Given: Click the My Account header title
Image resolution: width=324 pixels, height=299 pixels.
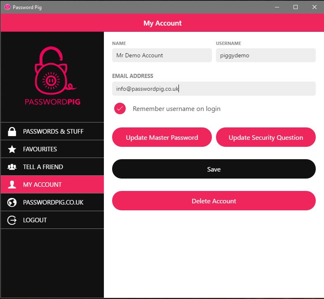Looking at the screenshot, I should [162, 23].
